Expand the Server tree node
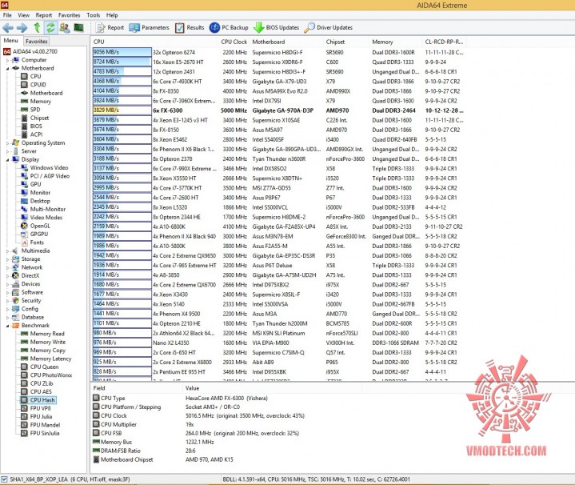Image resolution: width=575 pixels, height=485 pixels. point(7,151)
